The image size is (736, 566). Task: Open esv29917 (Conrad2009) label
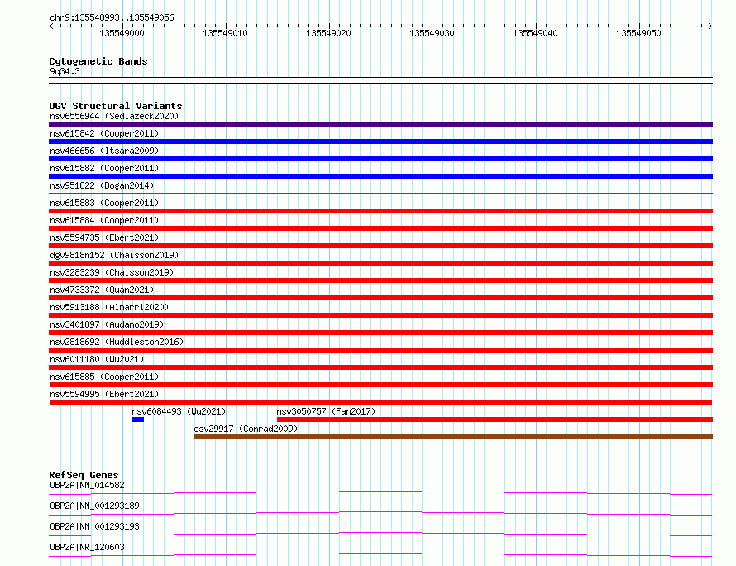246,429
